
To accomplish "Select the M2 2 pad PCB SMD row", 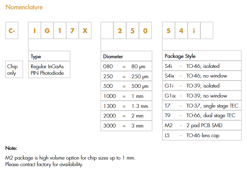I will pos(201,125).
